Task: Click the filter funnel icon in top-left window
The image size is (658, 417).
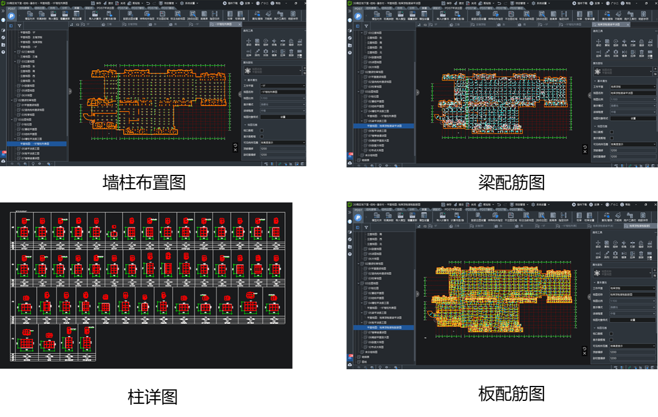Action: click(20, 26)
